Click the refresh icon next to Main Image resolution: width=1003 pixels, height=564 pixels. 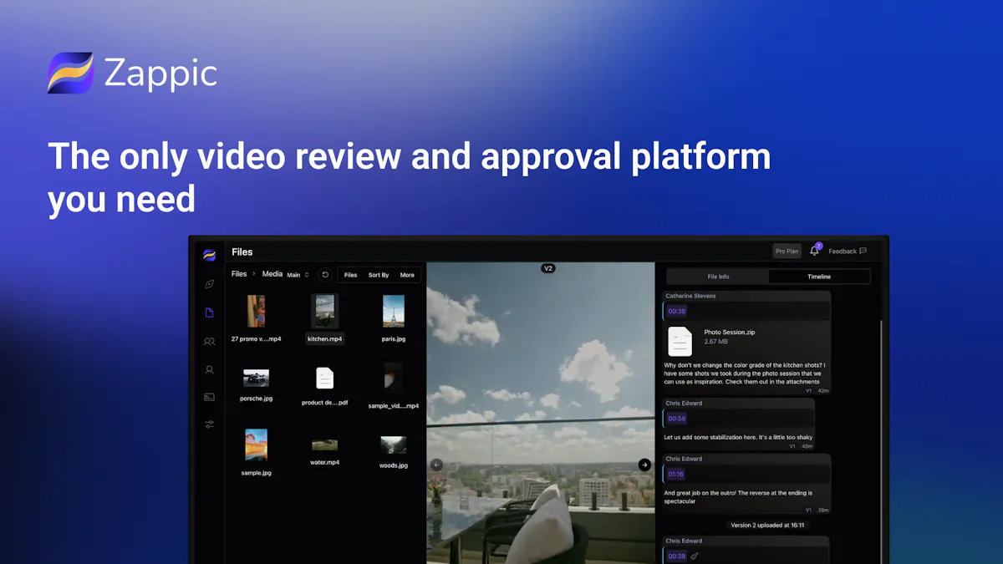[325, 275]
